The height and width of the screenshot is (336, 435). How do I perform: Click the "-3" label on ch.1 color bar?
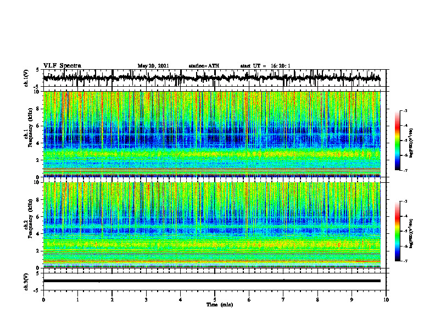click(x=405, y=111)
